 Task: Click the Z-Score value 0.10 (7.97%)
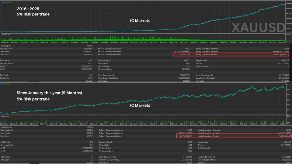pyautogui.click(x=287, y=145)
